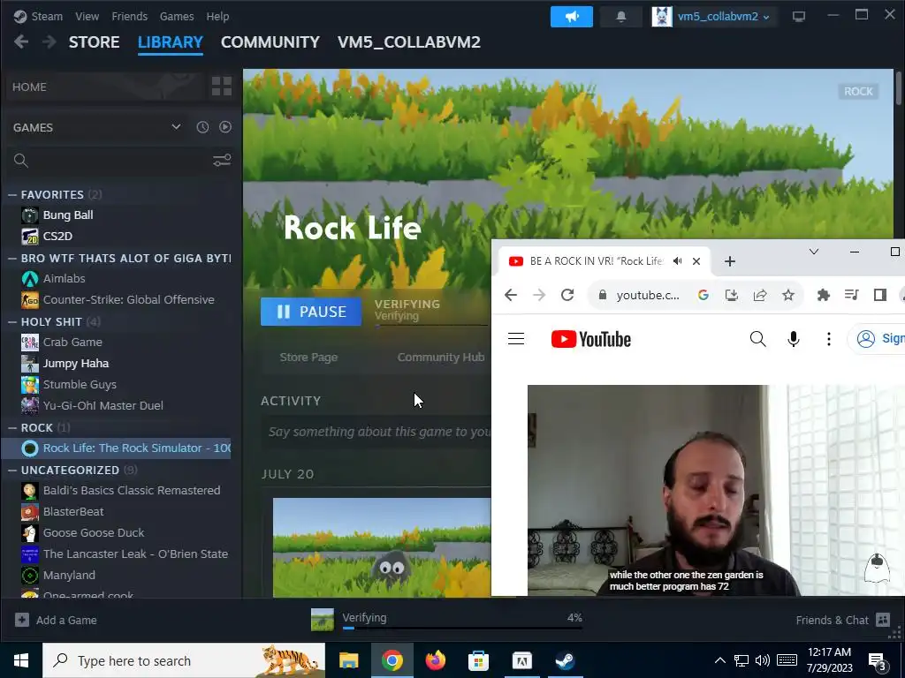Click Chrome's back navigation arrow
This screenshot has width=905, height=678.
pos(511,295)
